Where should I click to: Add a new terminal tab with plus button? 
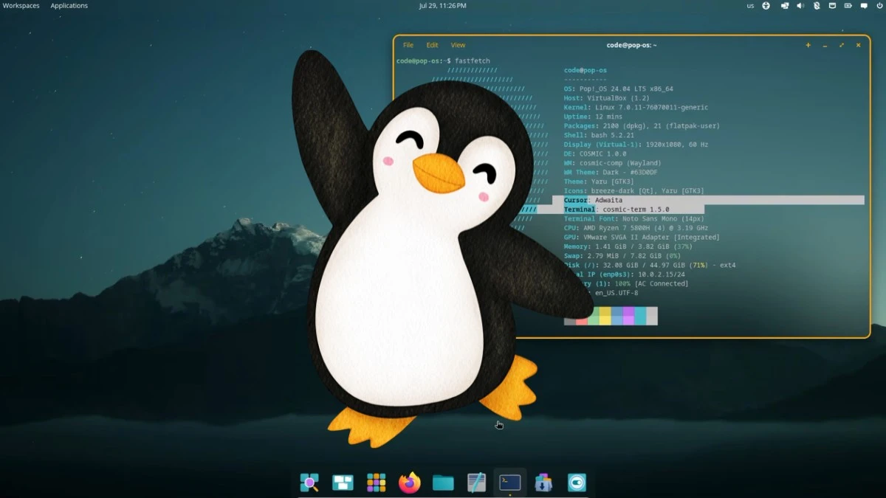[x=808, y=45]
